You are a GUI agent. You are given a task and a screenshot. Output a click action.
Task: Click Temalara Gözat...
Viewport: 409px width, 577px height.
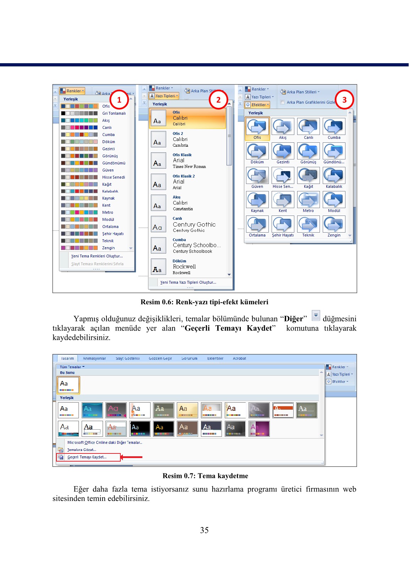[82, 450]
